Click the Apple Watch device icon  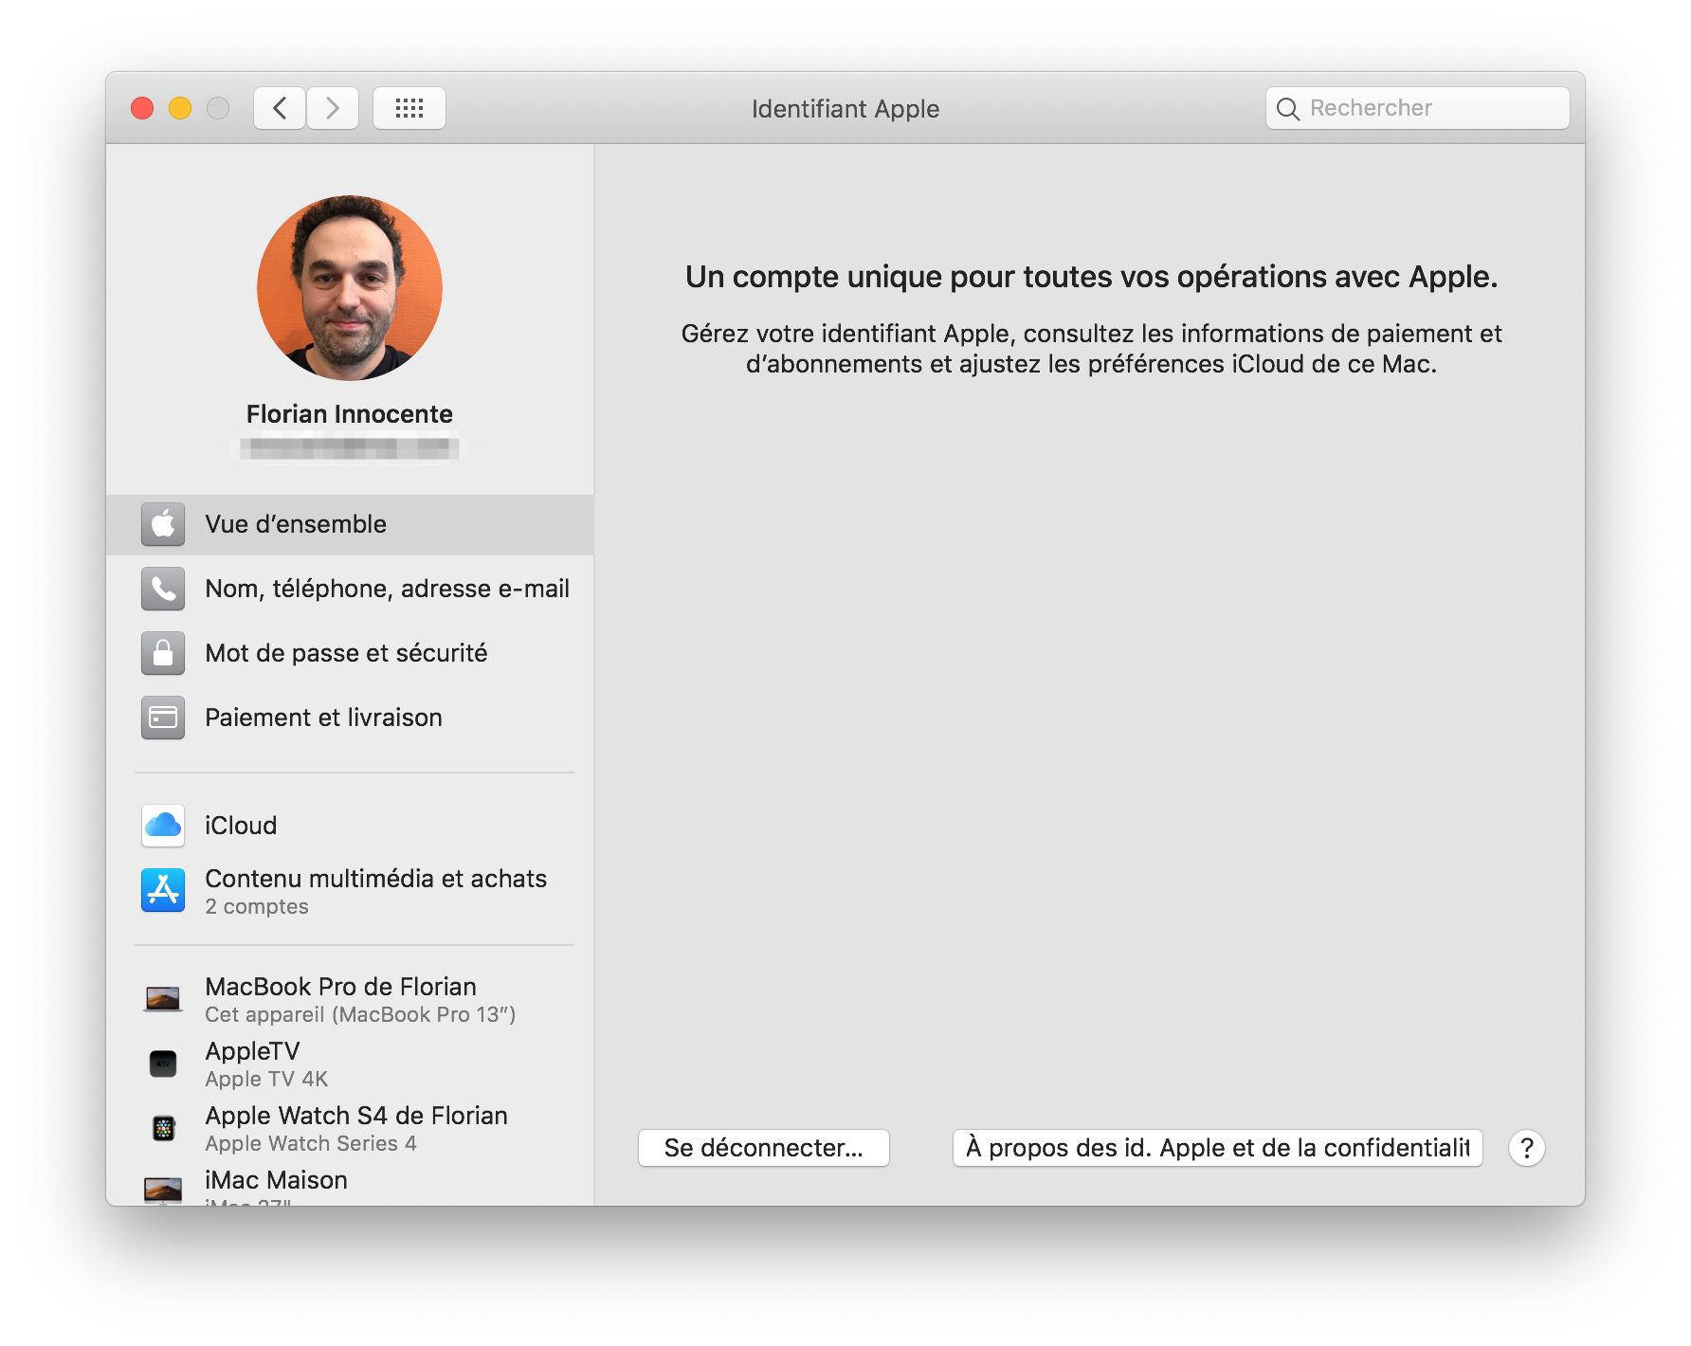coord(163,1128)
